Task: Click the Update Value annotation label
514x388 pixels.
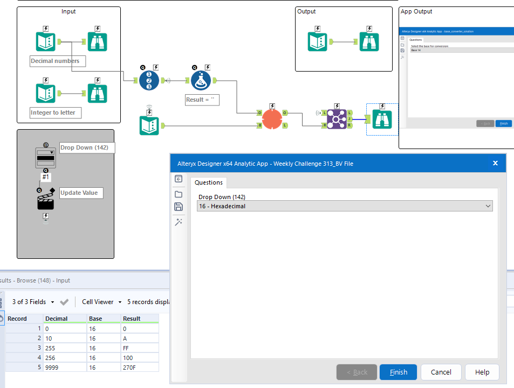Action: pos(81,193)
